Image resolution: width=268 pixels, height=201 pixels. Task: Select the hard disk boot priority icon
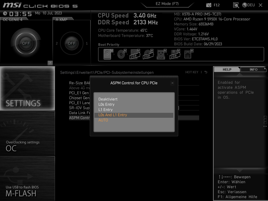tap(108, 54)
